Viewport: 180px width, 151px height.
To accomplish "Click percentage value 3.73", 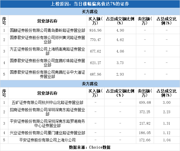I will (120, 63).
